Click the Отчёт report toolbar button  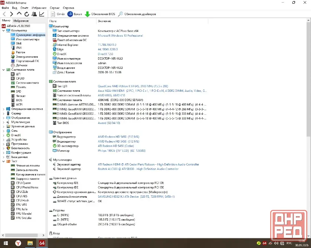58,14
